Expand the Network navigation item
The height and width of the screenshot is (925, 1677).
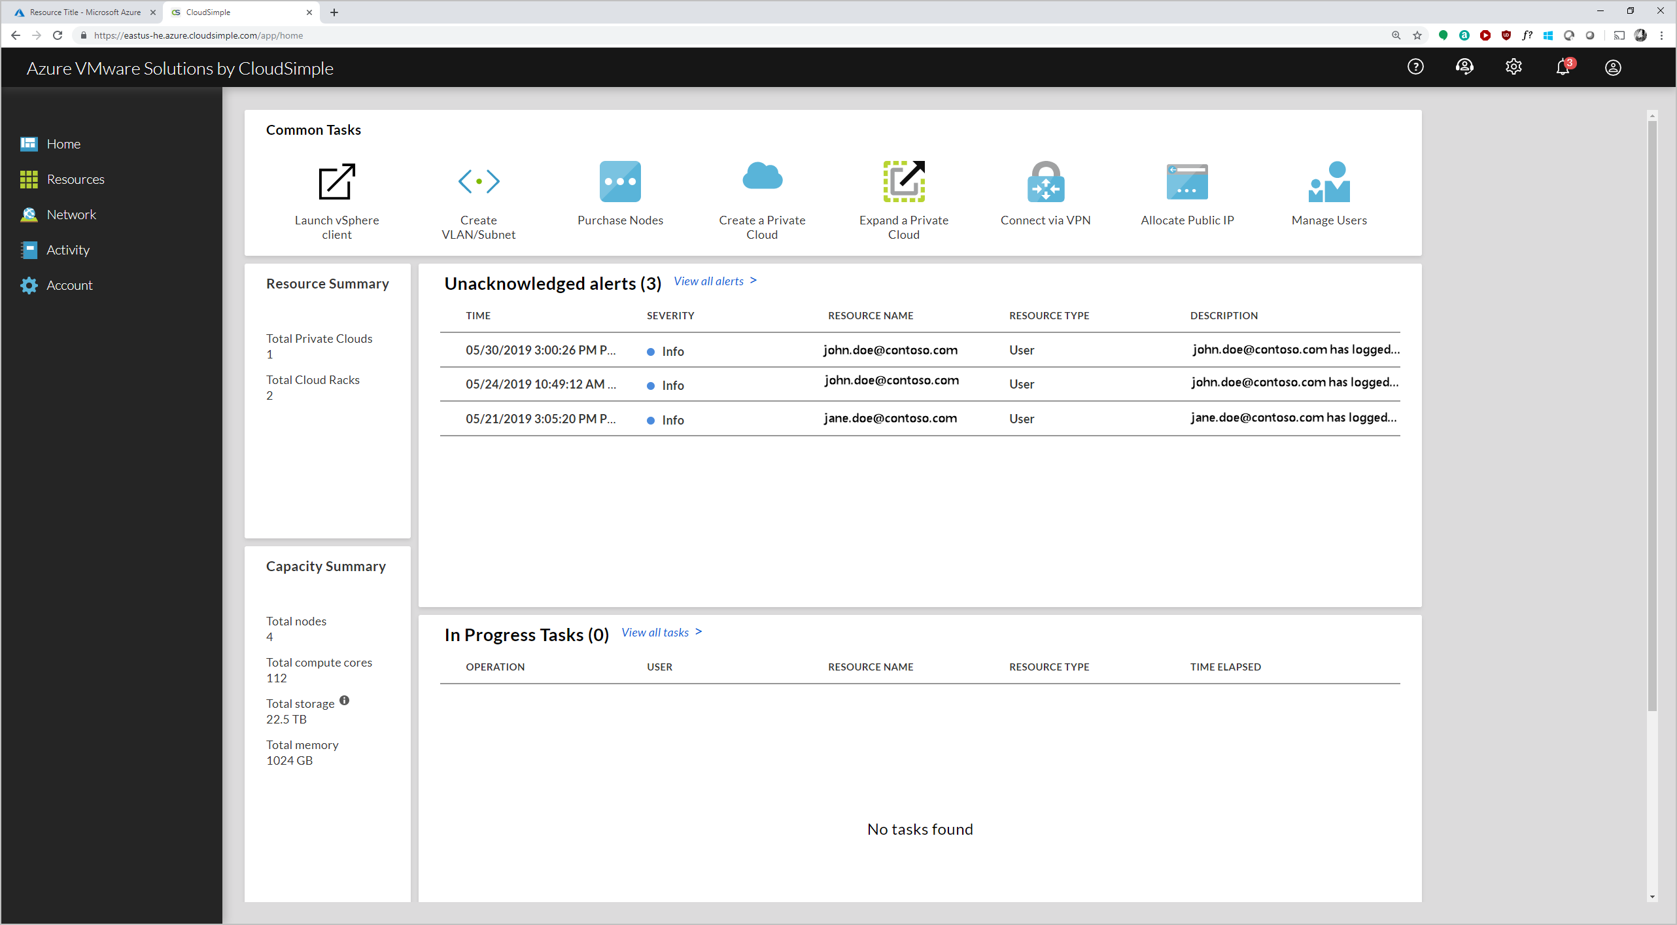[71, 214]
